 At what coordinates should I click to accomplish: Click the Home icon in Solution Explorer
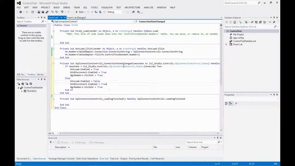(235, 22)
